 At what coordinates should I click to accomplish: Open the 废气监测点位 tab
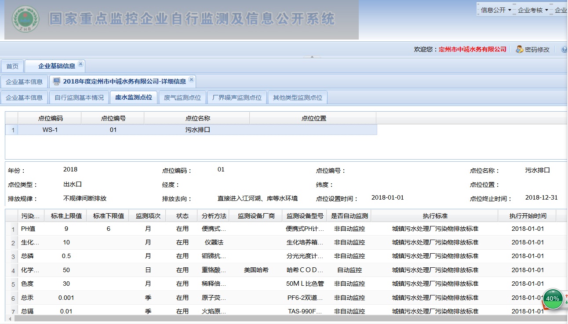point(182,98)
